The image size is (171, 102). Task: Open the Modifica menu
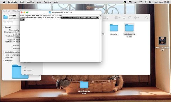pos(30,2)
